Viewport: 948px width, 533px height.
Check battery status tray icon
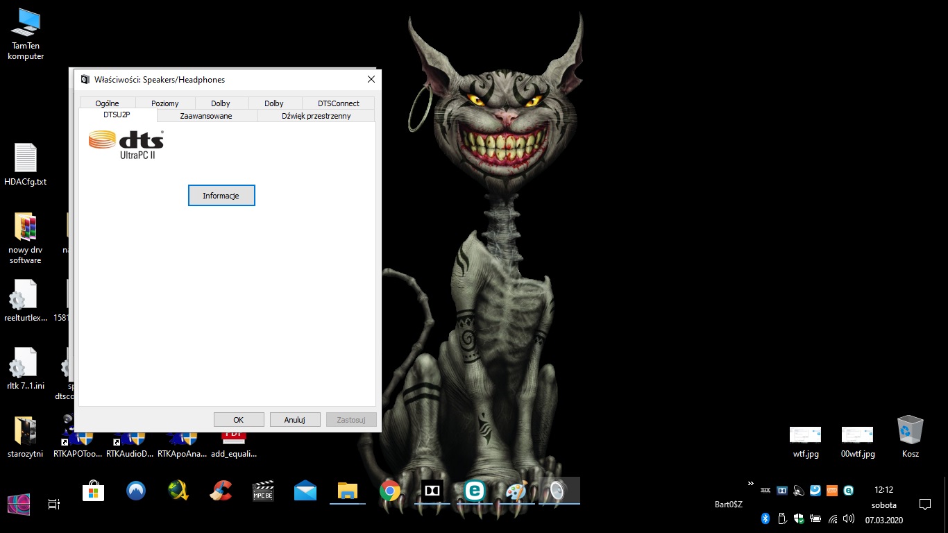(x=815, y=518)
